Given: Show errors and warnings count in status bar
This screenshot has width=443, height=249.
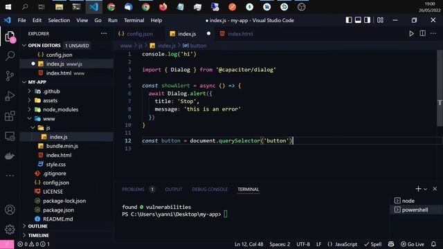Looking at the screenshot, I should [x=34, y=244].
